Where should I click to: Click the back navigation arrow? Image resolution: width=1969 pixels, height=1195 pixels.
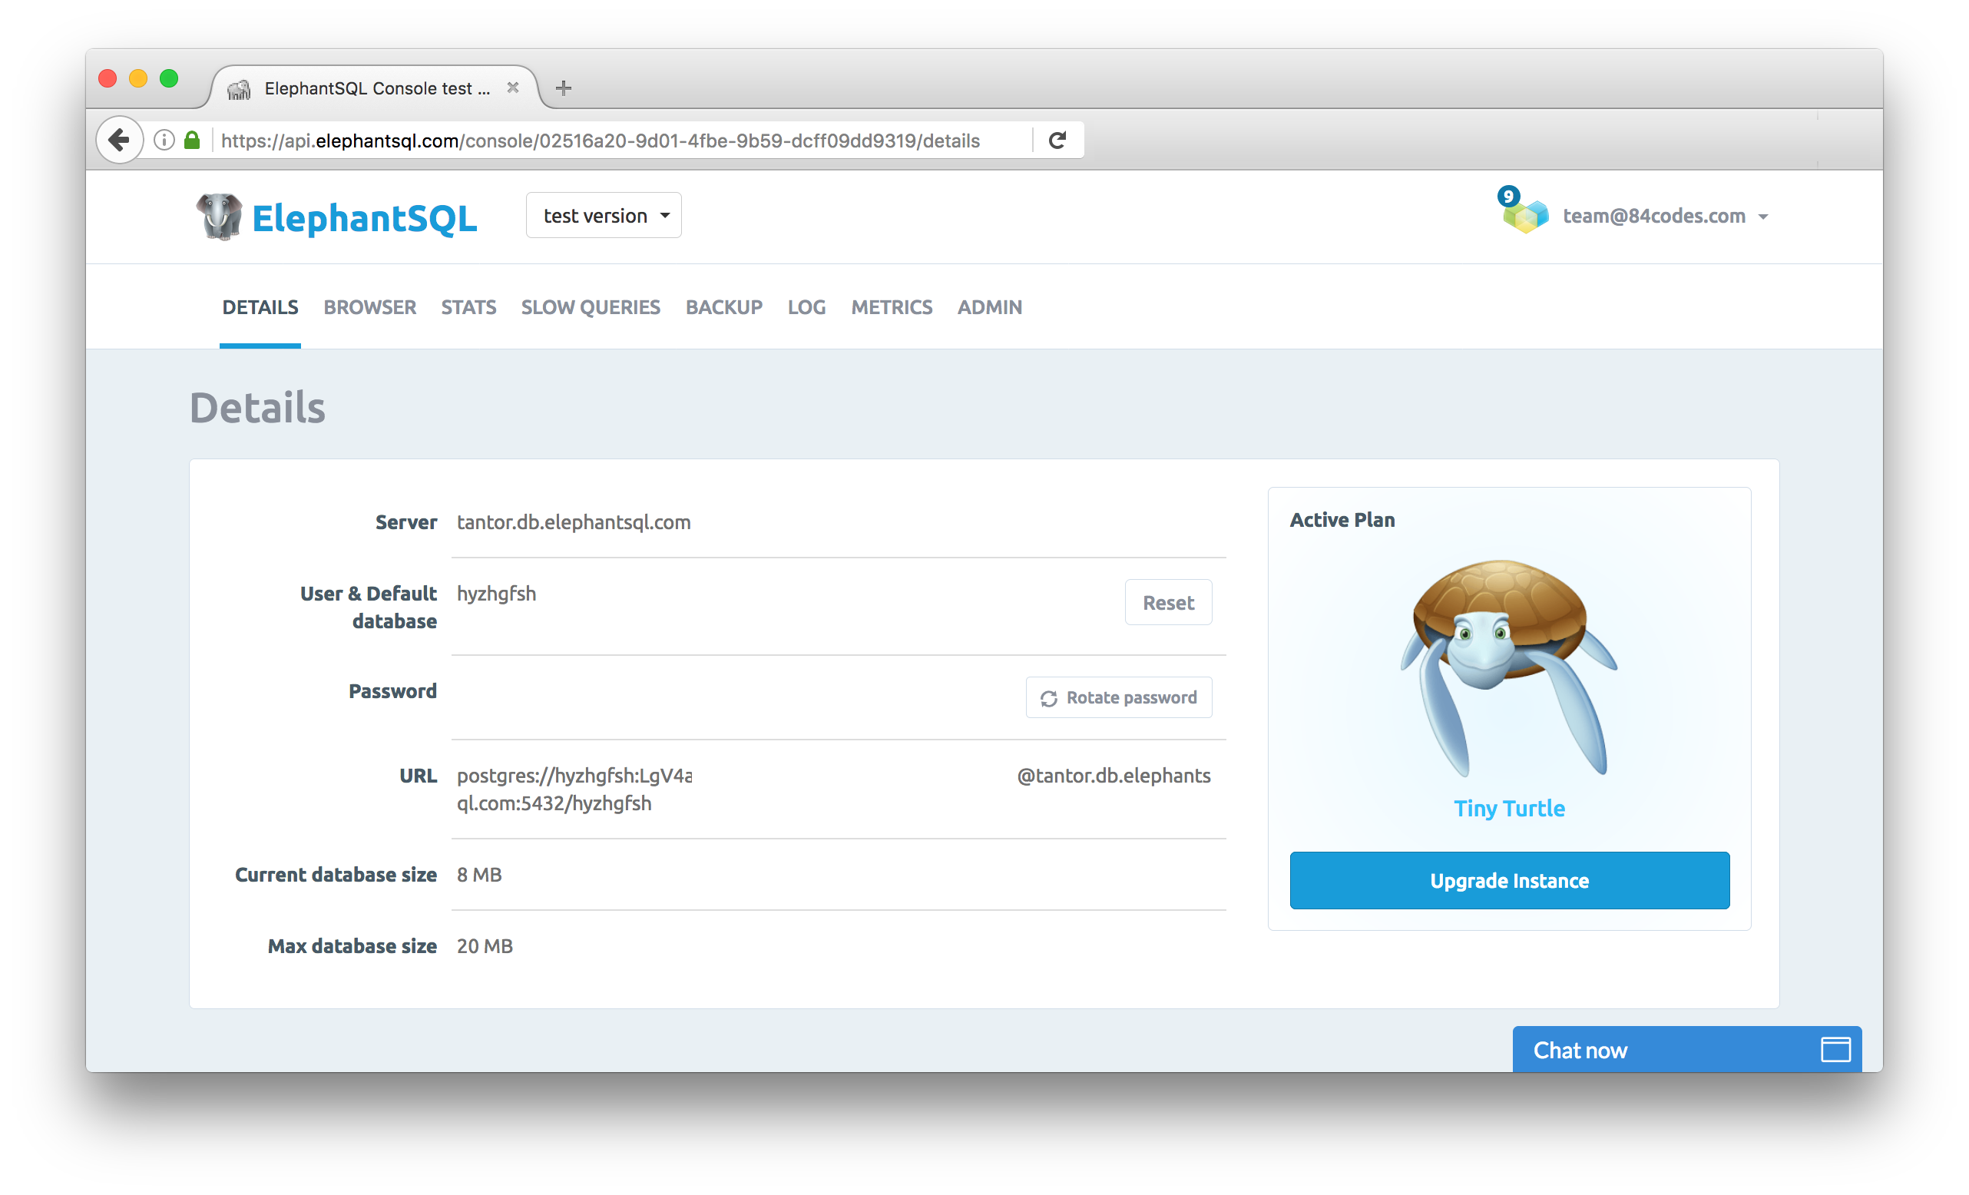[119, 140]
